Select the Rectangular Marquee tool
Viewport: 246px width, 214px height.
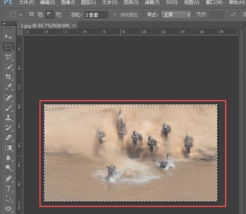(x=8, y=47)
